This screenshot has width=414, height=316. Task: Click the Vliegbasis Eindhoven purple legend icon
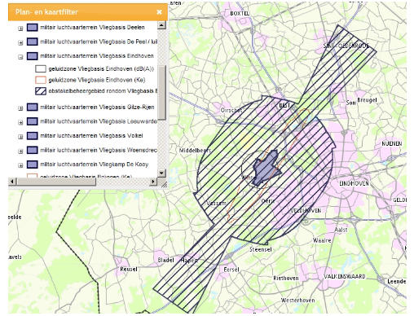tap(33, 56)
